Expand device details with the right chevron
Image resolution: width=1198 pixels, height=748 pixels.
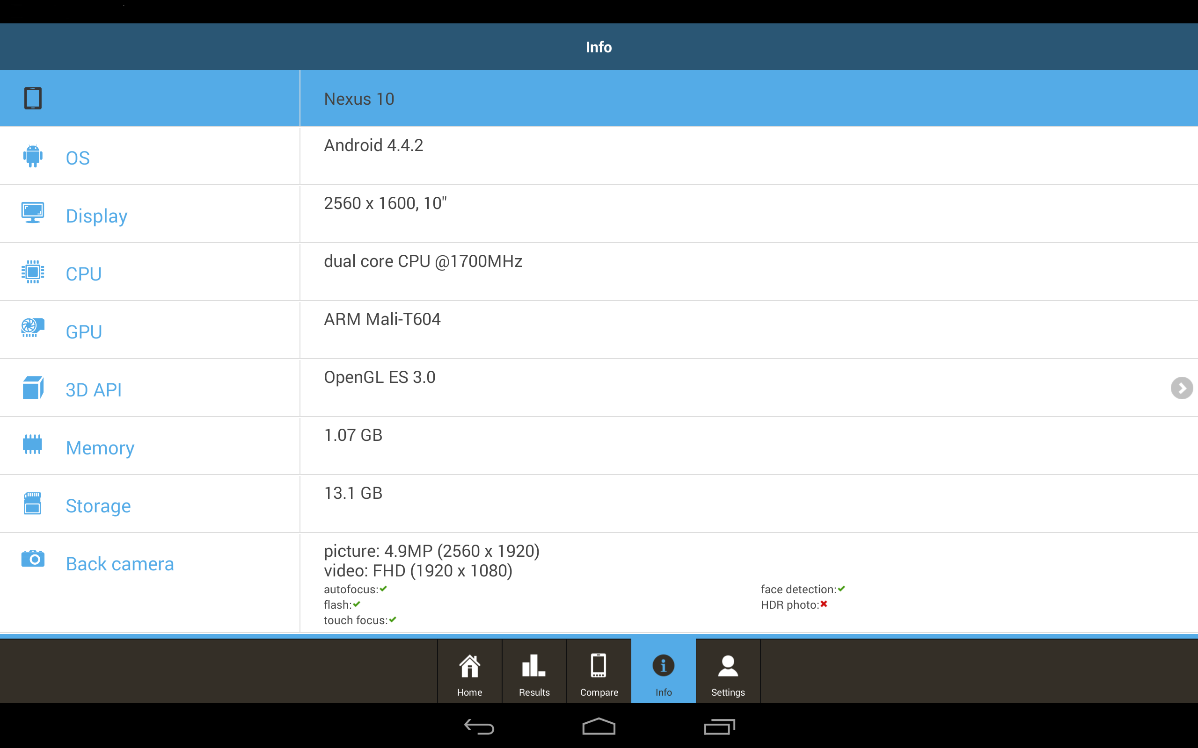click(1183, 388)
